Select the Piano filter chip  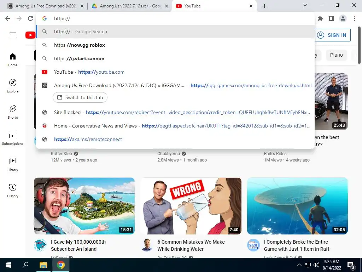click(x=337, y=55)
